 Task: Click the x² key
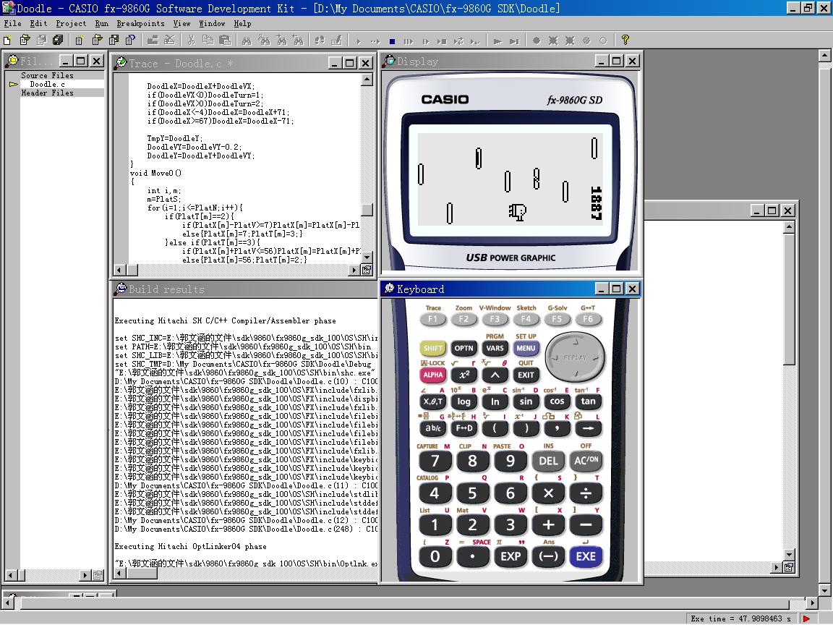[464, 375]
